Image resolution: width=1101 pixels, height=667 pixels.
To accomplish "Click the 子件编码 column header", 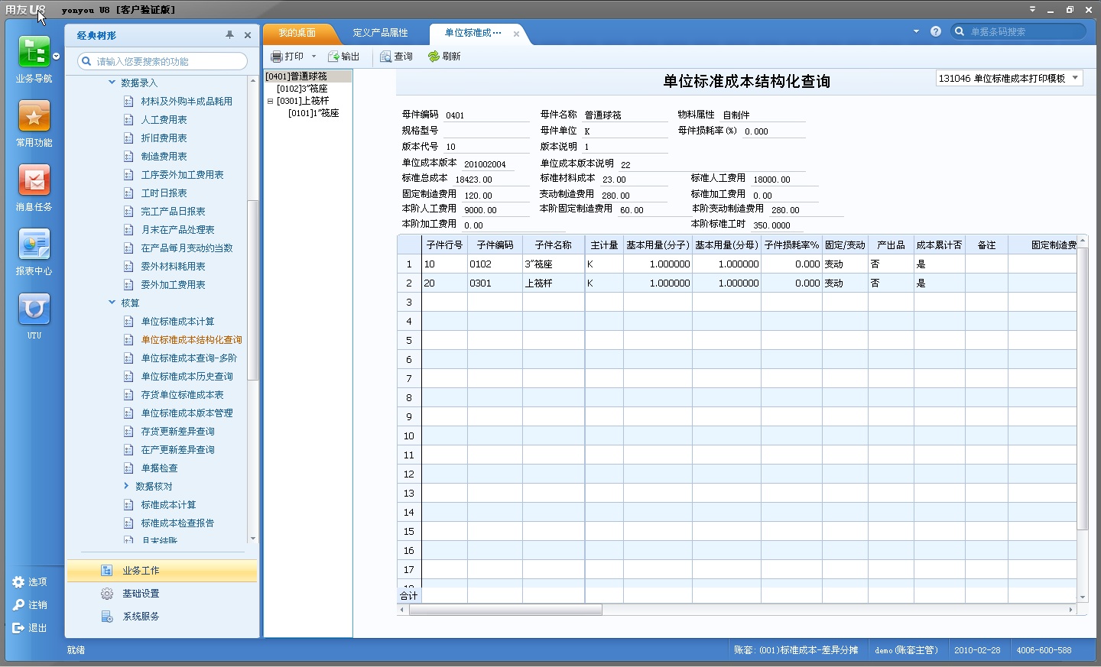I will pos(495,244).
